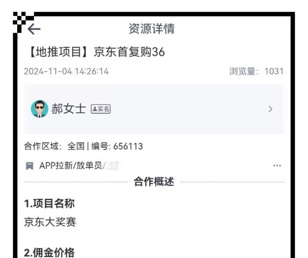Open the publisher info card
Screen dimensions: 308x258
pos(154,109)
